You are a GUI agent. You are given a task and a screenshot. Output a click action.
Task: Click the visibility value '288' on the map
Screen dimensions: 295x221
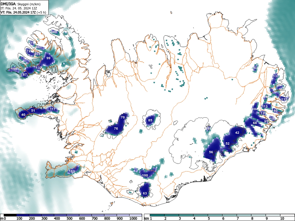[x=208, y=128]
